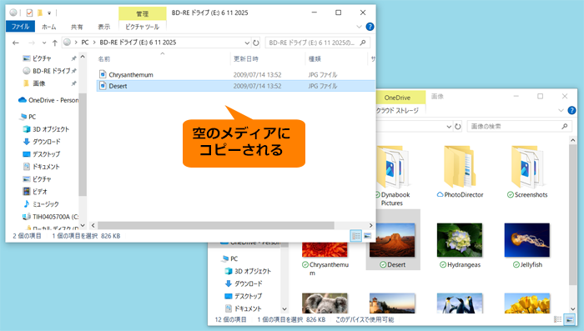This screenshot has width=584, height=331.
Task: Click the help icon in BD-RE window
Action: [370, 27]
